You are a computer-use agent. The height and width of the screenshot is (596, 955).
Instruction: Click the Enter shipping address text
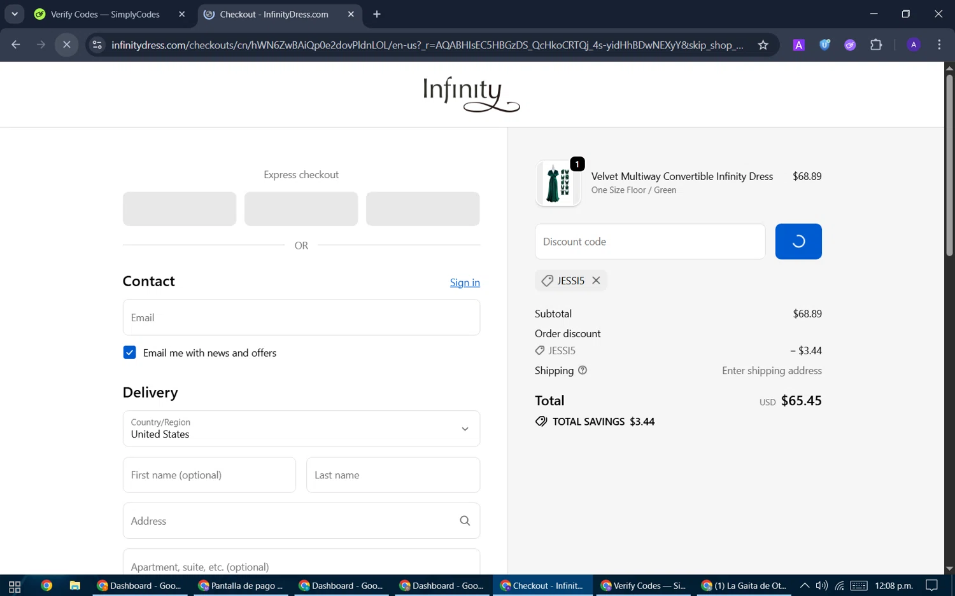coord(772,371)
